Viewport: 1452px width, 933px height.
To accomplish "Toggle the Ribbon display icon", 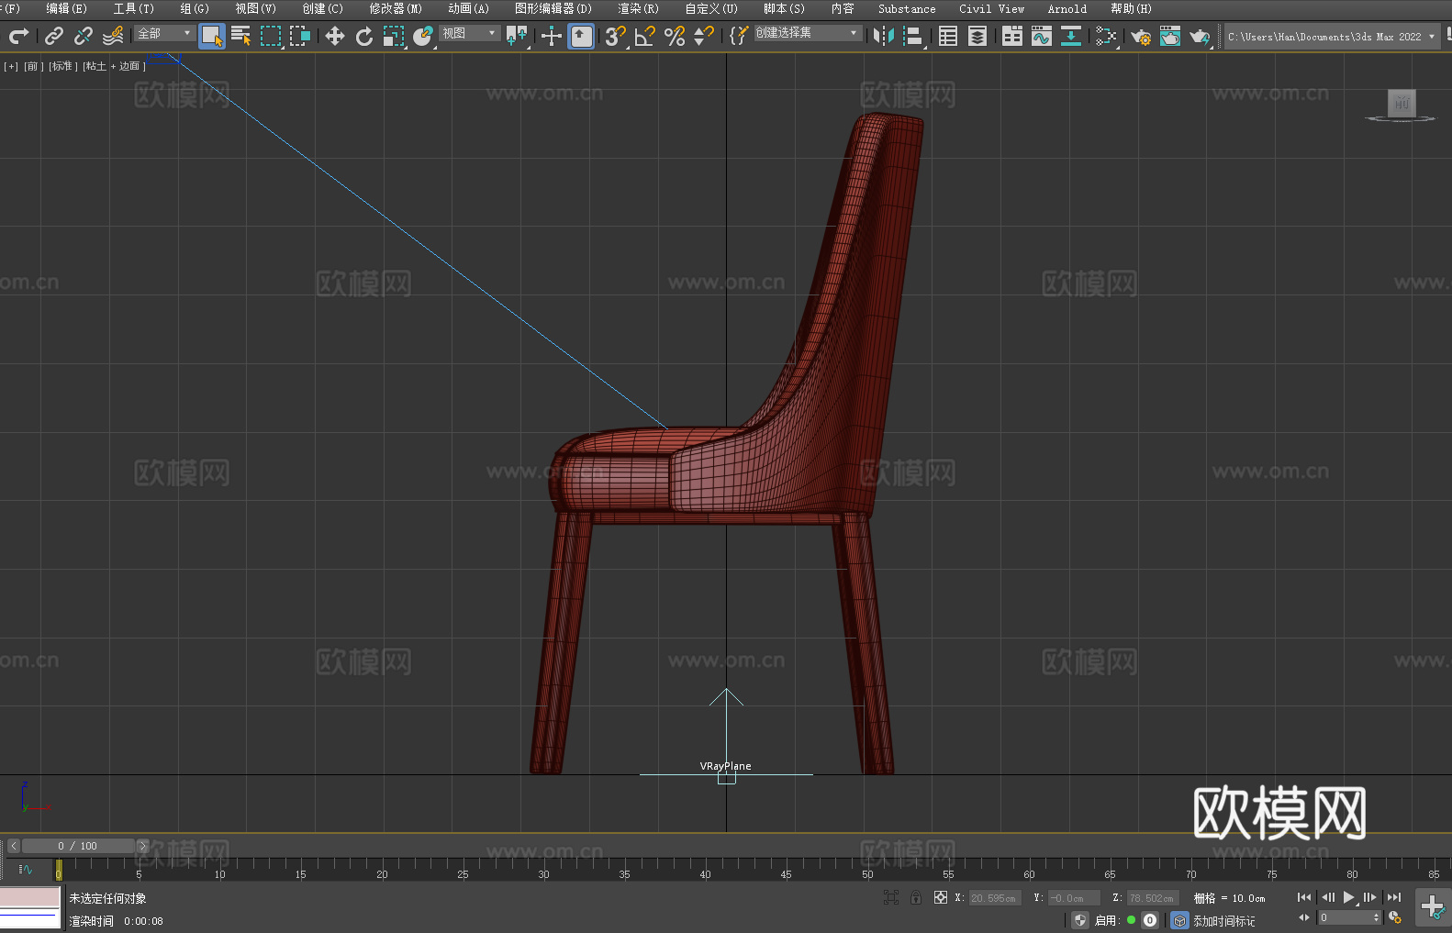I will pos(1012,36).
